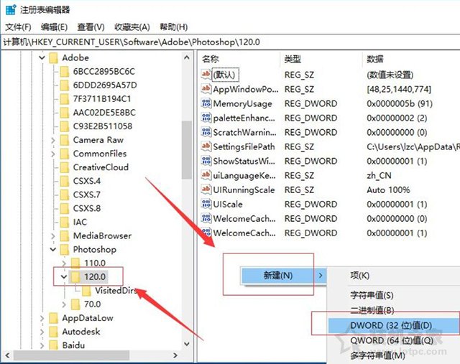The height and width of the screenshot is (364, 460).
Task: Select the VisitedDirs key
Action: point(116,291)
